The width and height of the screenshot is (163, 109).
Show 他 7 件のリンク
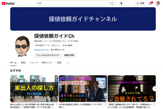point(57,50)
